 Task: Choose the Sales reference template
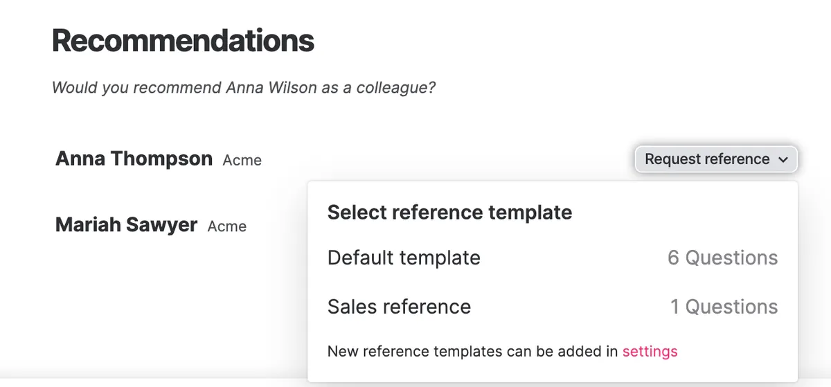coord(399,307)
